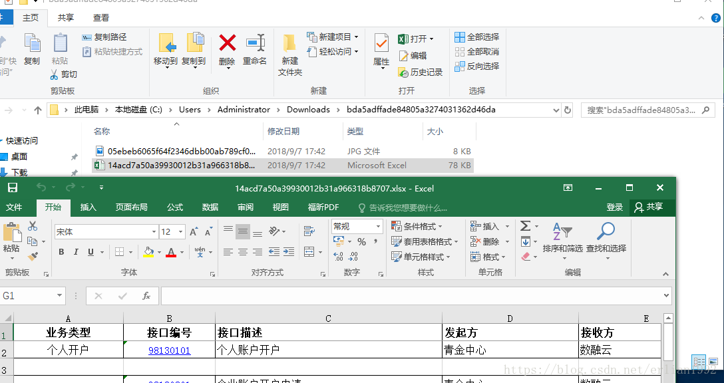Viewport: 724px width, 383px height.
Task: Switch to Excel 插入 tab
Action: point(89,207)
